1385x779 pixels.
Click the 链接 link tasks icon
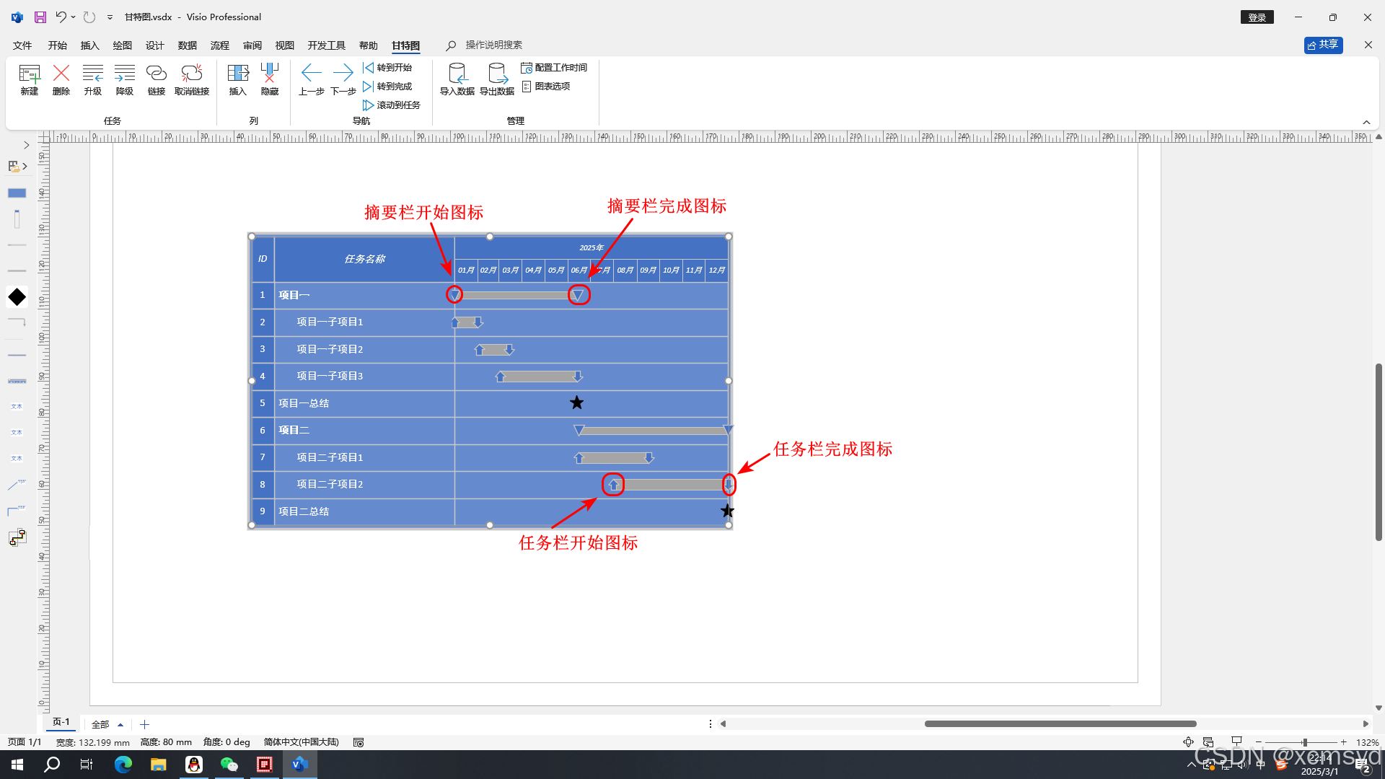[157, 74]
